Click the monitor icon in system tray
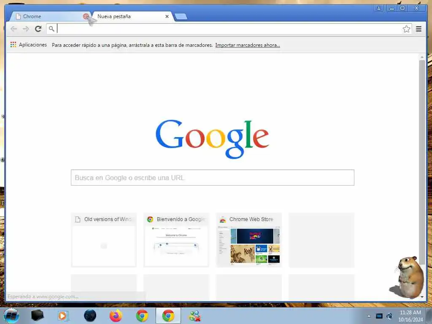The image size is (432, 324). [x=379, y=316]
